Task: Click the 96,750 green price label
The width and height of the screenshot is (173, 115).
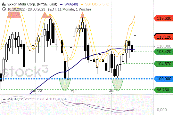Action: click(163, 90)
